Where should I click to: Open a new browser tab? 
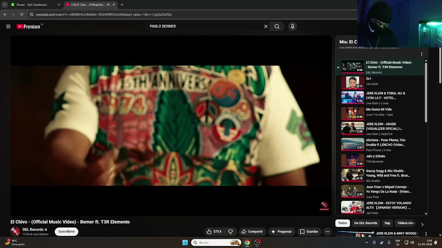point(122,5)
